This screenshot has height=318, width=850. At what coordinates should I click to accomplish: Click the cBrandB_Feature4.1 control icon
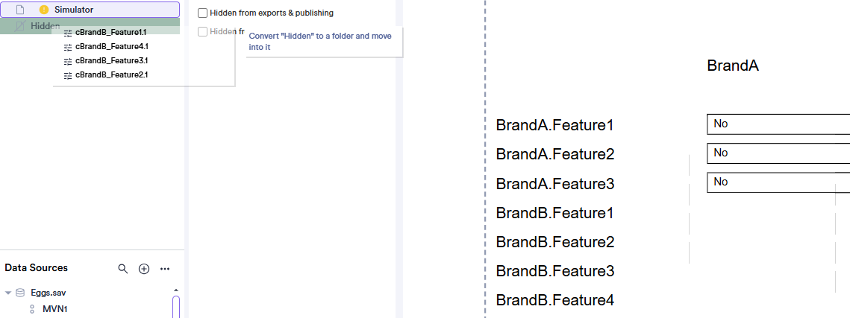click(x=68, y=46)
